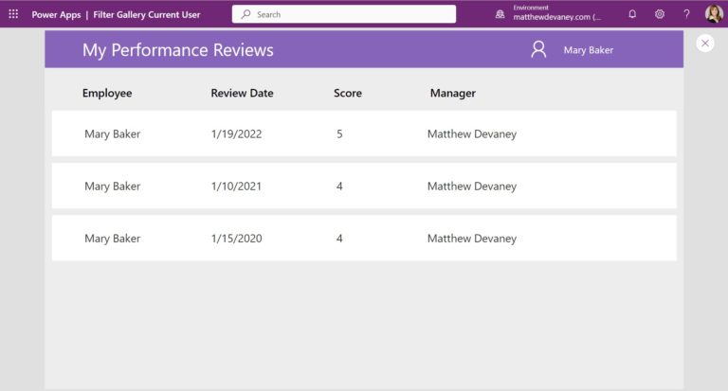Image resolution: width=728 pixels, height=391 pixels.
Task: Click the Employee column header
Action: 107,94
